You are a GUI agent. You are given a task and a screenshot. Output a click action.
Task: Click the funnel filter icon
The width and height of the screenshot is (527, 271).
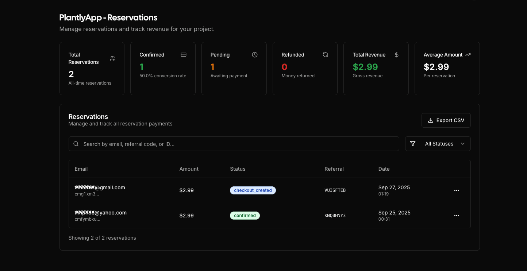413,144
